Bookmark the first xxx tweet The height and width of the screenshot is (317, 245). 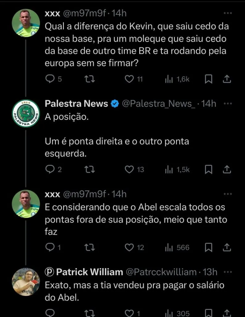[x=209, y=79]
